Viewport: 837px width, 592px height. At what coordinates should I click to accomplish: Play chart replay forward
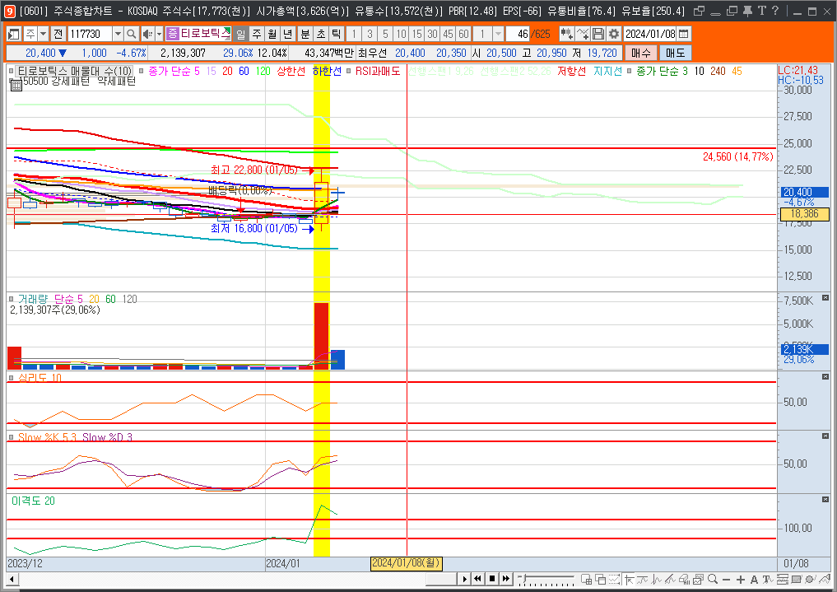[x=464, y=579]
